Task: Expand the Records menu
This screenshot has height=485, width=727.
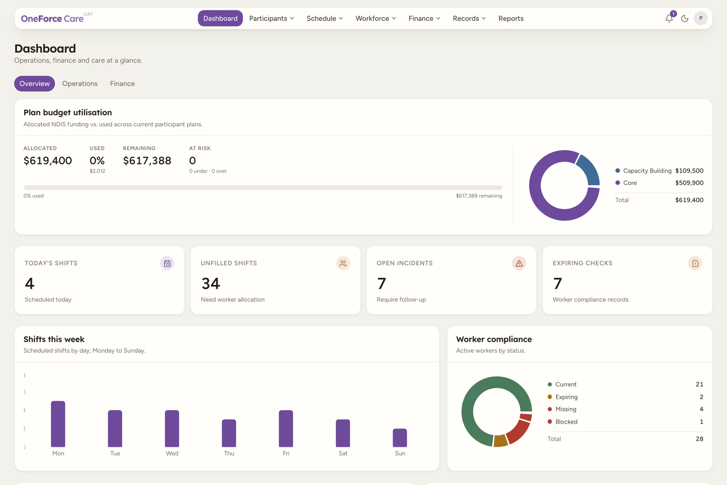Action: pos(469,18)
